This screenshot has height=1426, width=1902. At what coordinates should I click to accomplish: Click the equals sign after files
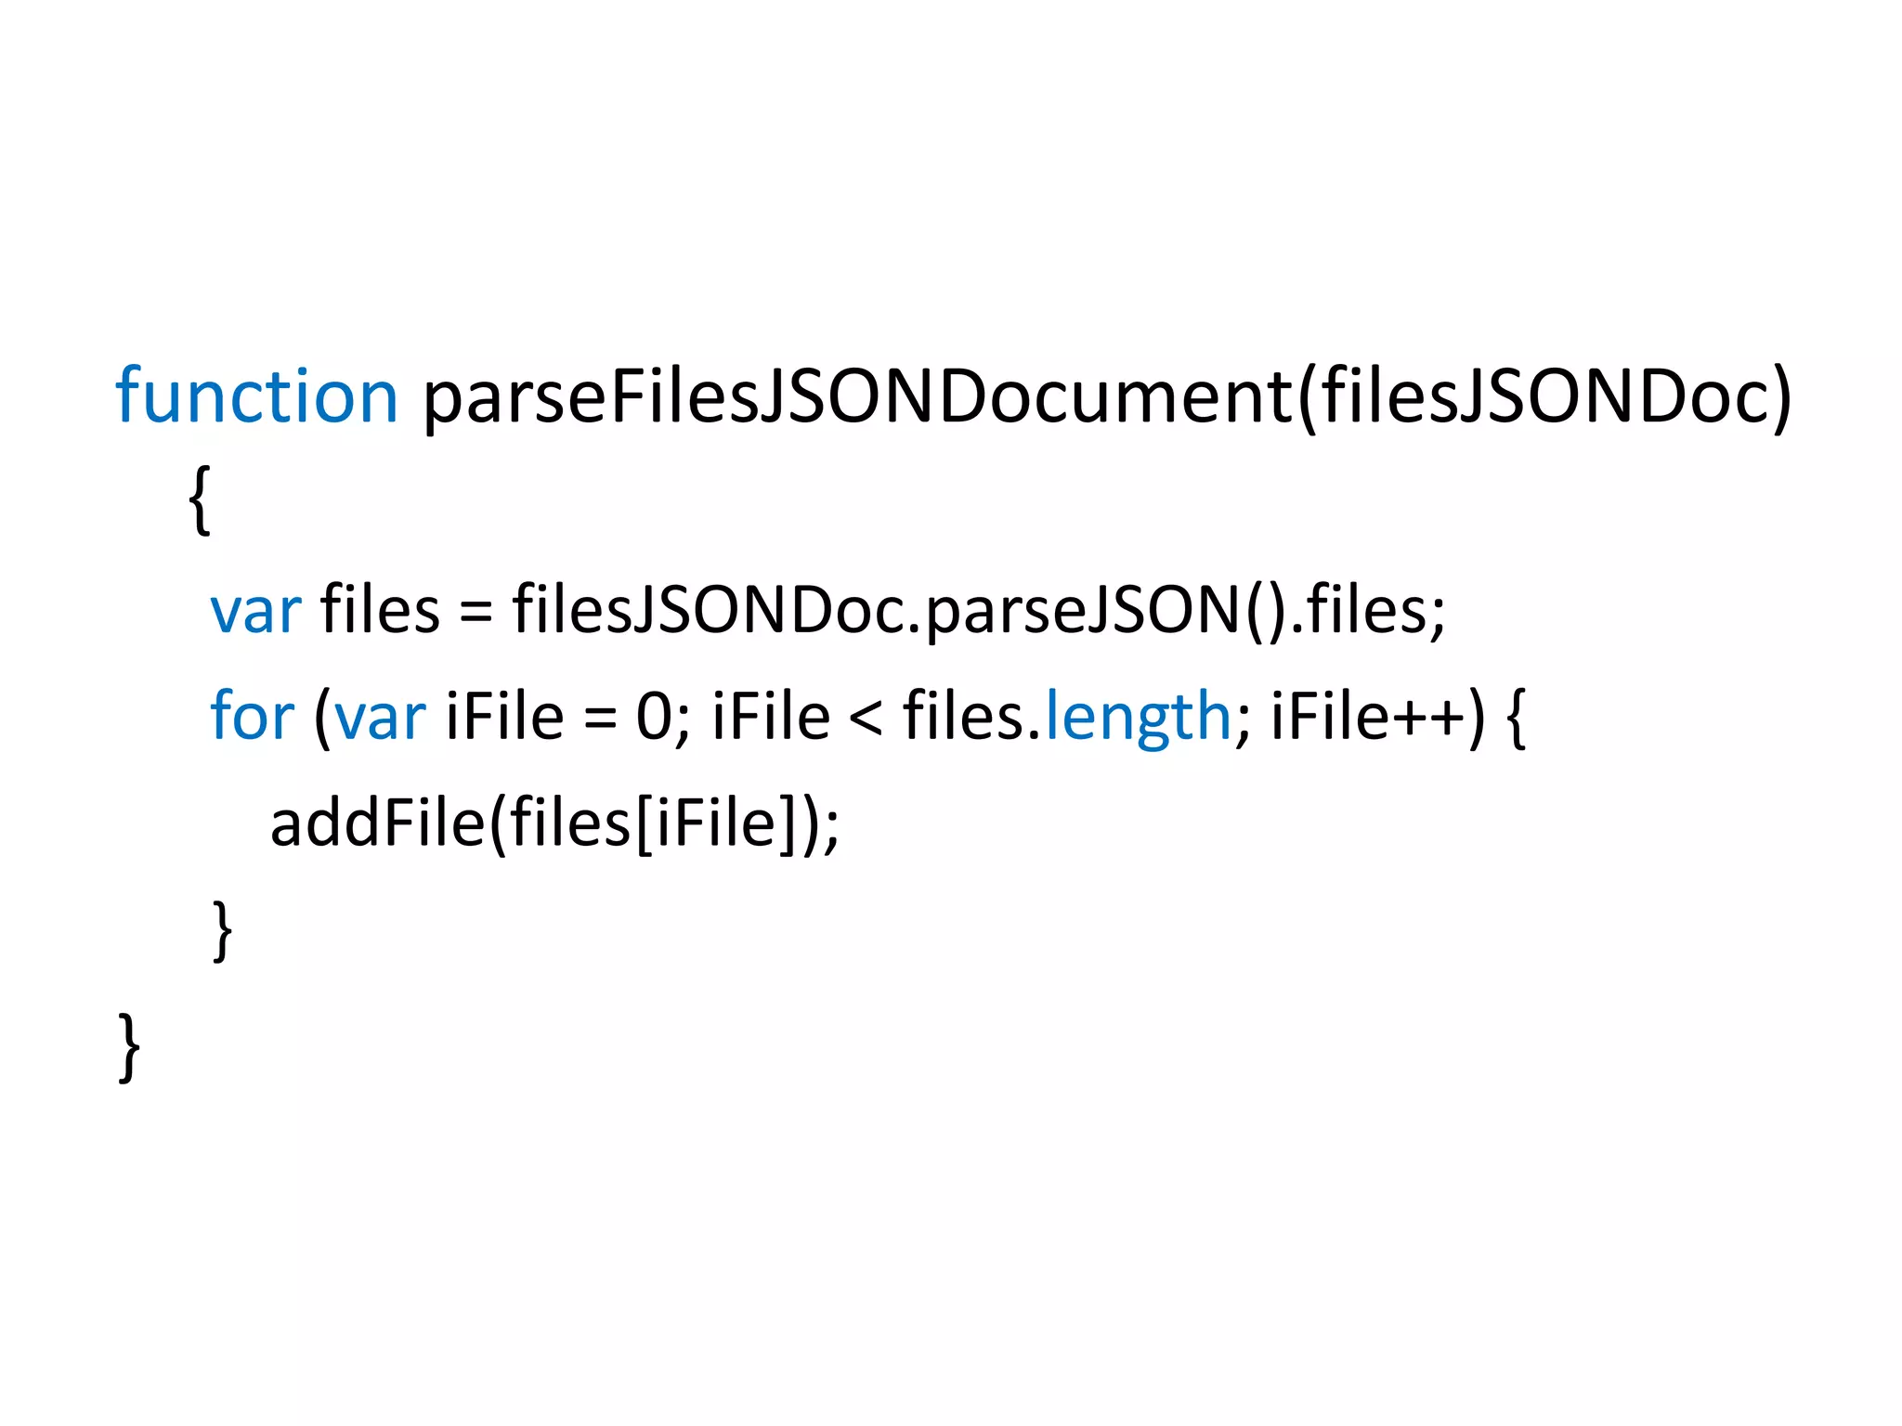click(x=475, y=613)
